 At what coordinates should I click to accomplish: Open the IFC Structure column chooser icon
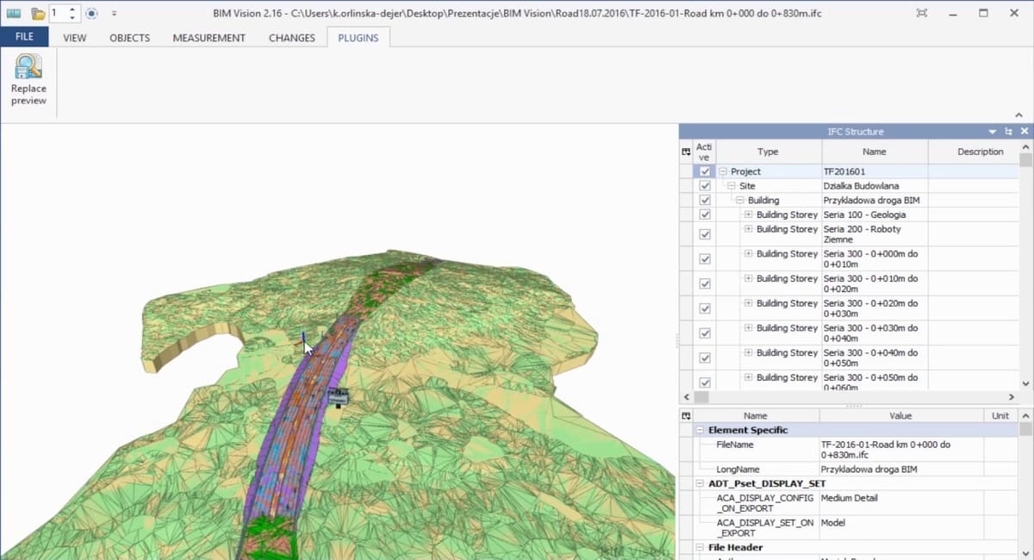click(686, 152)
